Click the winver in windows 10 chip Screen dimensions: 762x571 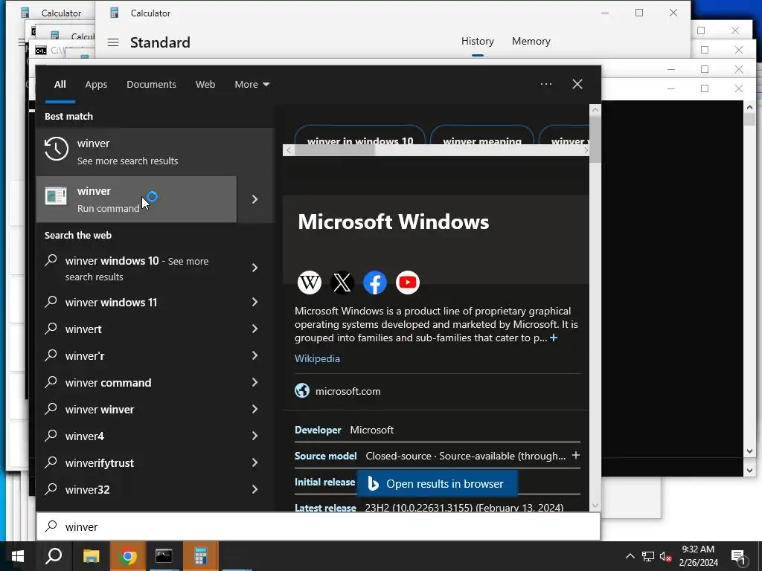tap(360, 136)
